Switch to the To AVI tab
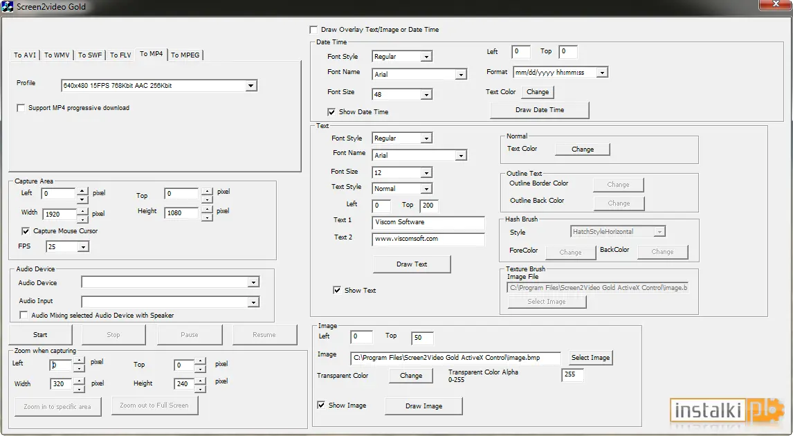The width and height of the screenshot is (793, 436). tap(25, 55)
